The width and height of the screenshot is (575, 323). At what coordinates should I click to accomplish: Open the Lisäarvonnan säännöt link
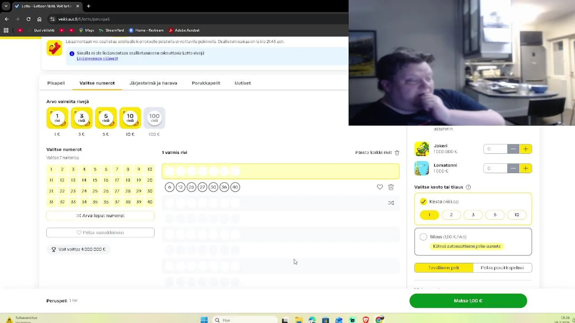pyautogui.click(x=97, y=58)
